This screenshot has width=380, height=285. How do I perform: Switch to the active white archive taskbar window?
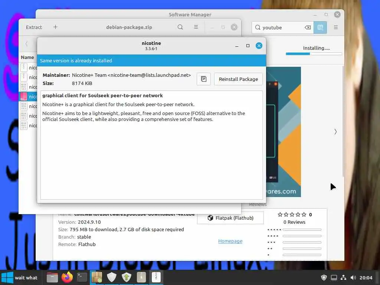pyautogui.click(x=156, y=278)
